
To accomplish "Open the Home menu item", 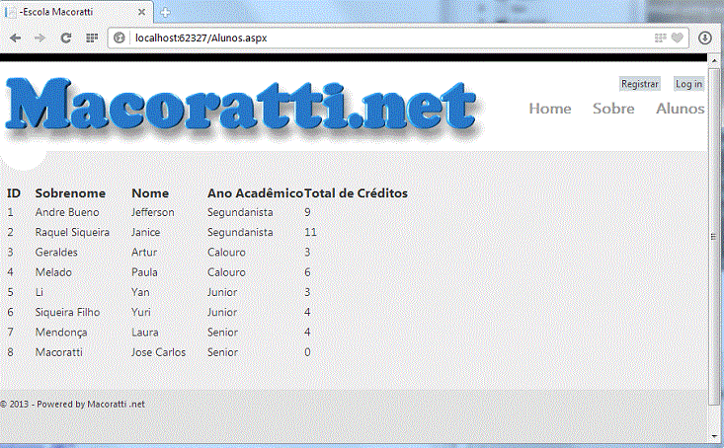I will point(550,109).
